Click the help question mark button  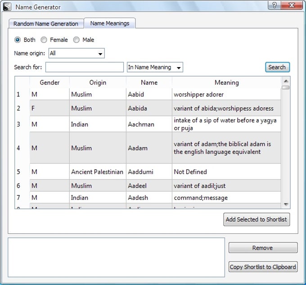point(274,5)
